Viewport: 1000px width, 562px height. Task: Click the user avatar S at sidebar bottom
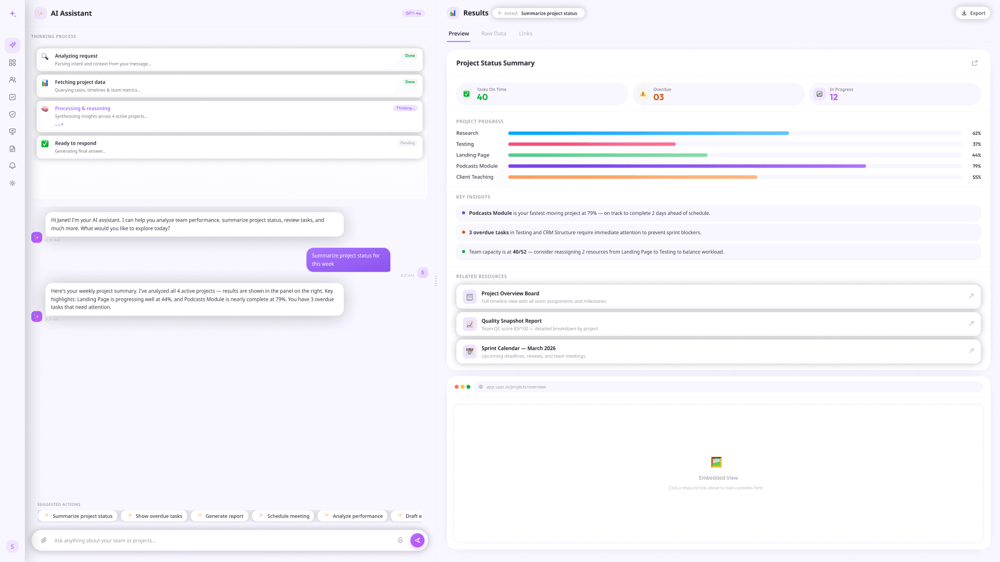pyautogui.click(x=12, y=546)
